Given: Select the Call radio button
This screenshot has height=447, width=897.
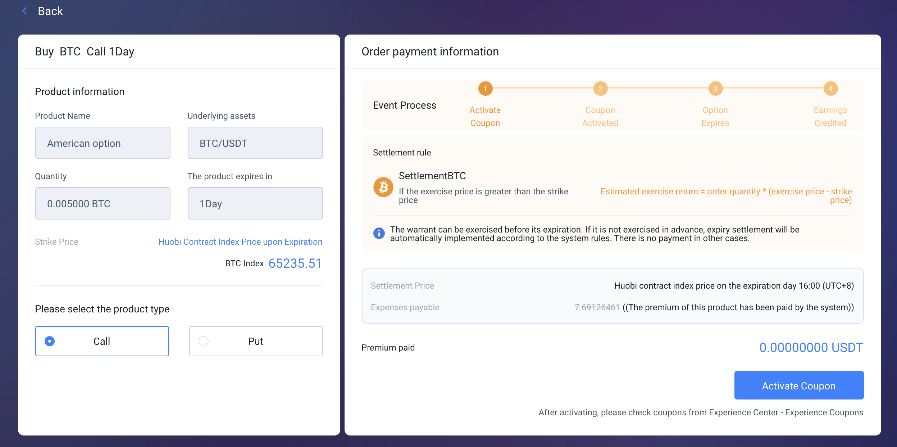Looking at the screenshot, I should [50, 341].
